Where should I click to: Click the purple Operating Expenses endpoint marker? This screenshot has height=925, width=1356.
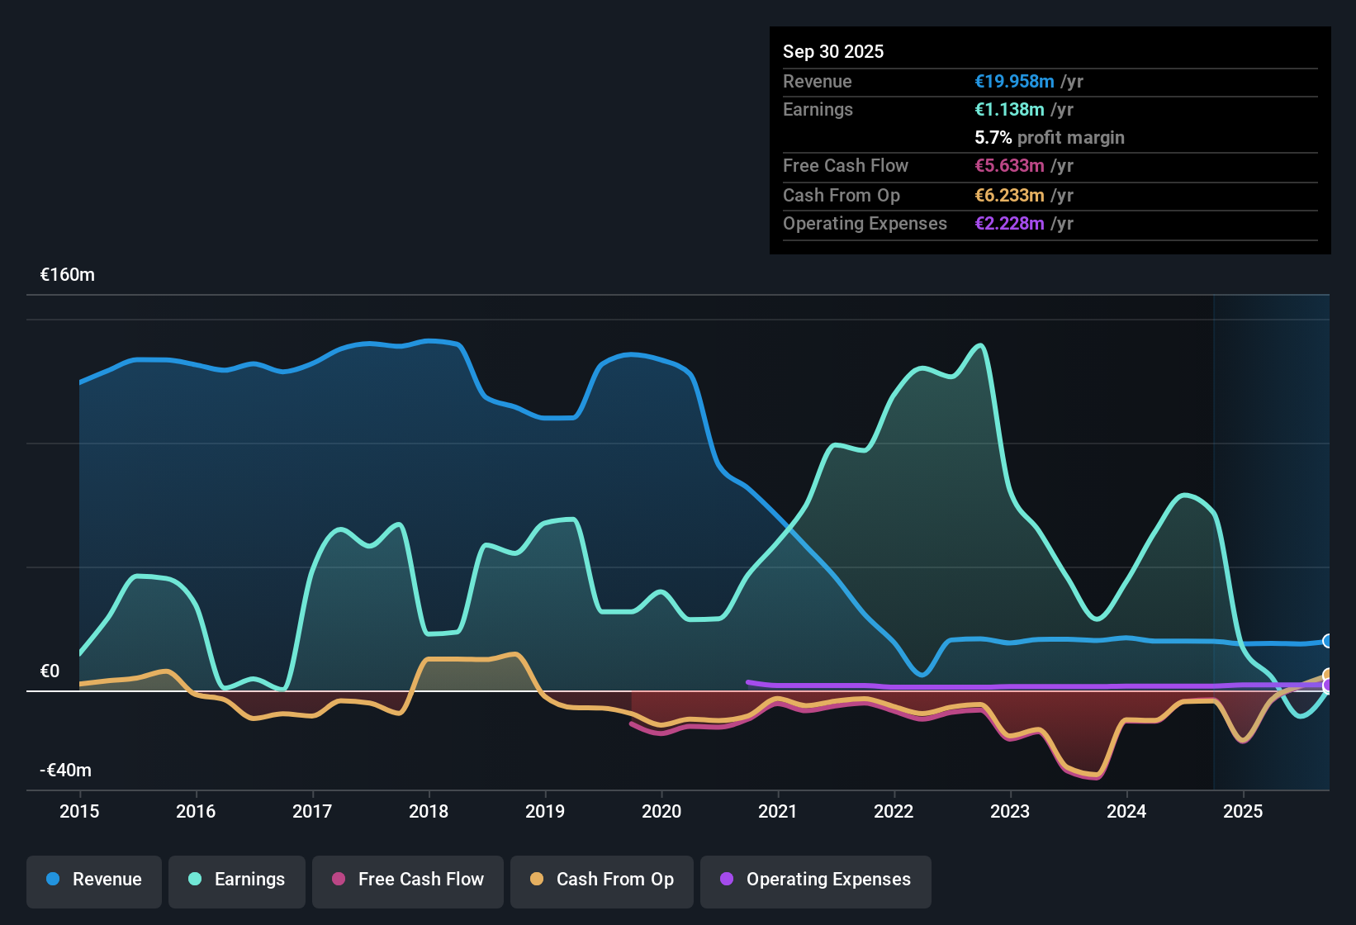point(1328,685)
